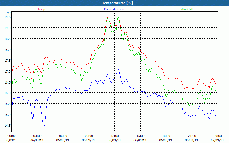Click the 19,0 y-axis value

(7, 28)
